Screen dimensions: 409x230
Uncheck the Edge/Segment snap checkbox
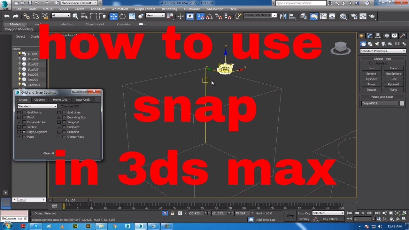(24, 132)
